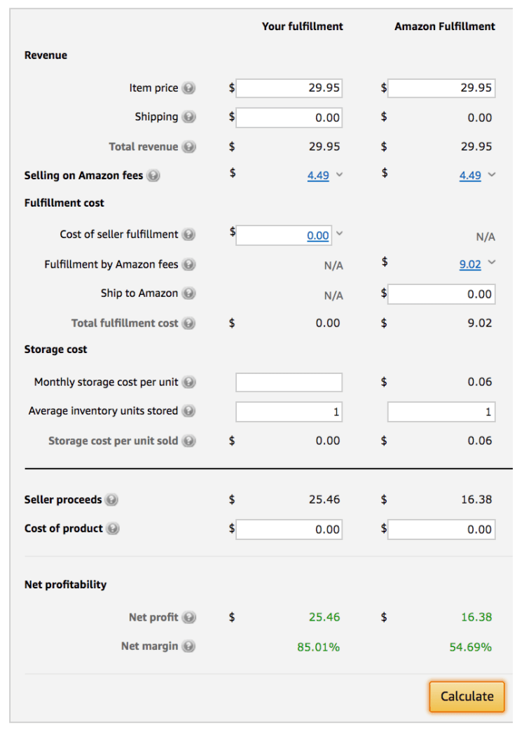This screenshot has height=734, width=524.
Task: Select Ship to Amazon input under Amazon Fulfillment
Action: click(x=441, y=294)
